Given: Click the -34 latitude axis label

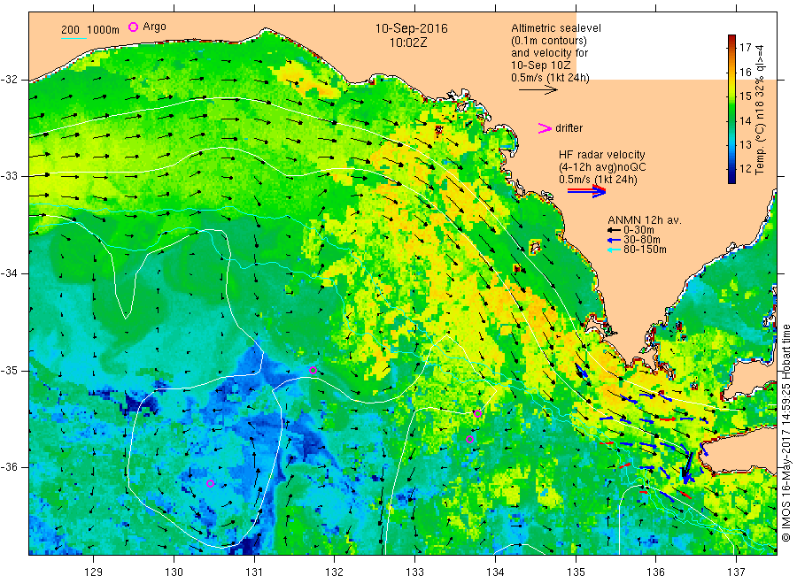Looking at the screenshot, I should click(x=9, y=273).
